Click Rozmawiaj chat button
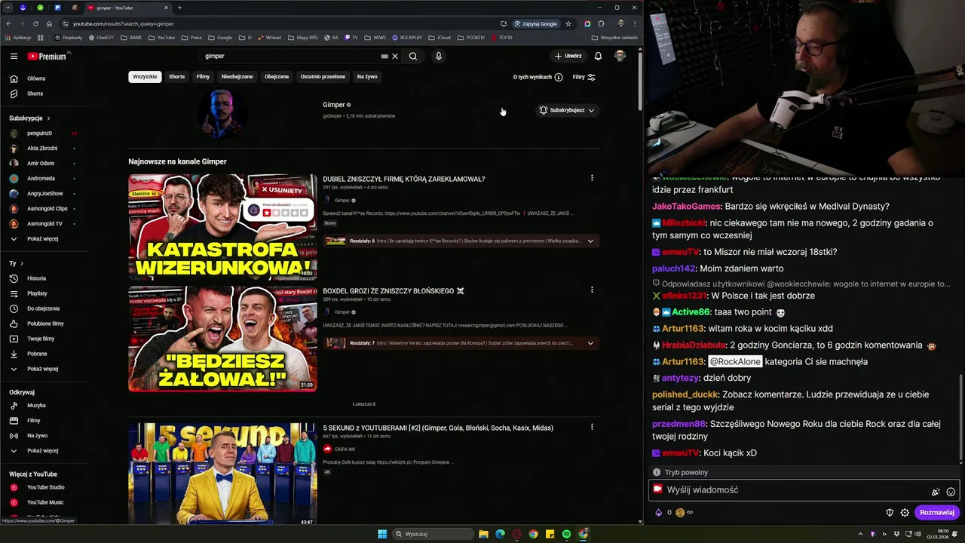Viewport: 965px width, 543px height. [x=937, y=513]
